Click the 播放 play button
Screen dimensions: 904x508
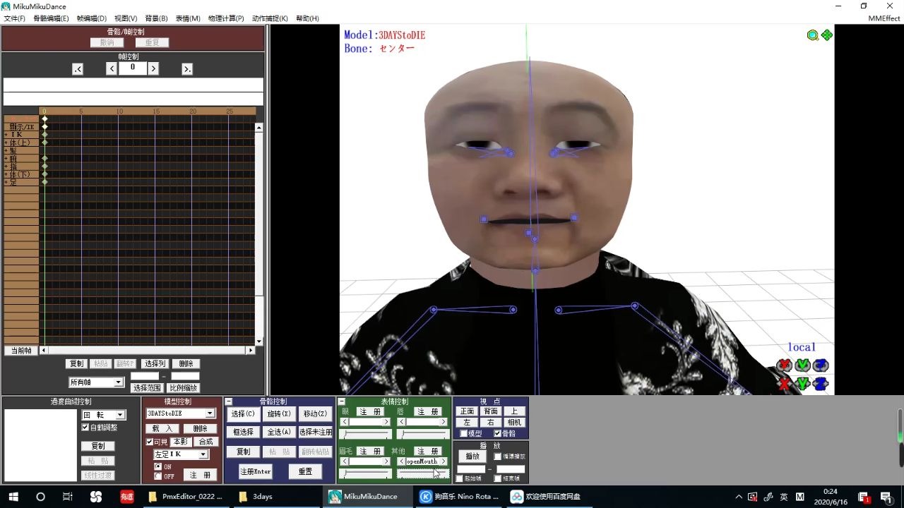coord(472,456)
